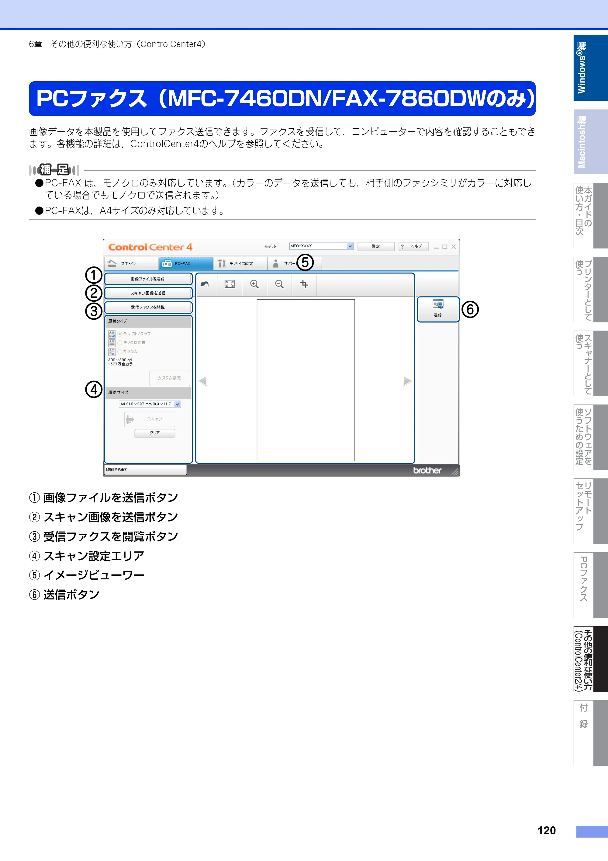Click the 送信 send icon button

438,309
